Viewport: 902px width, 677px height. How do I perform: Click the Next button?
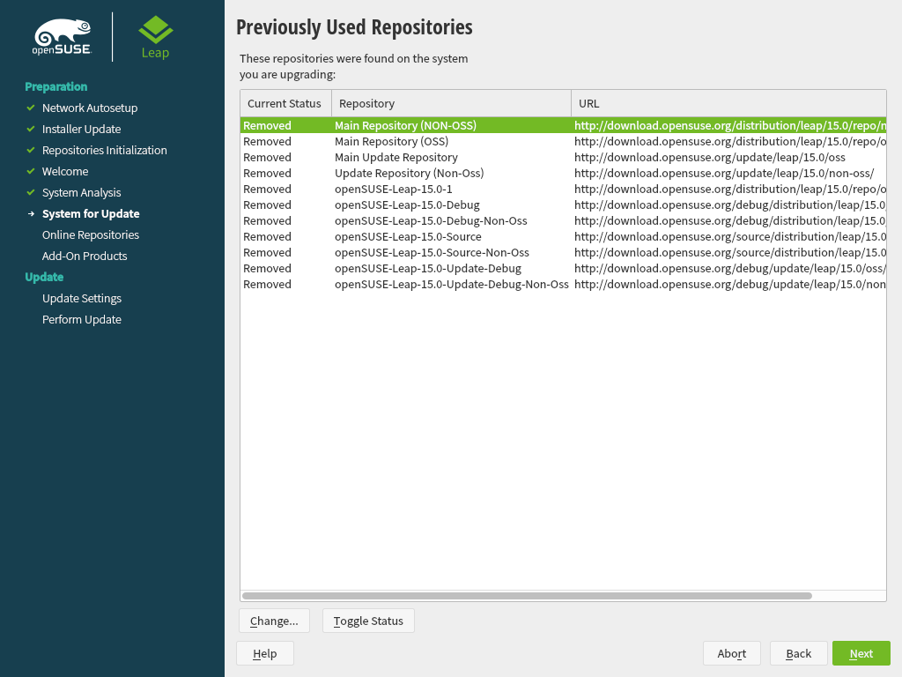861,653
